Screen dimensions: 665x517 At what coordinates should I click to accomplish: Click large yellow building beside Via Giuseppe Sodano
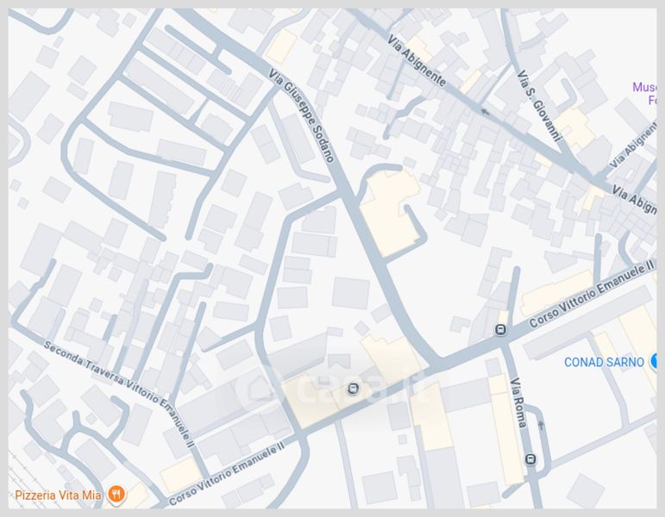click(388, 212)
